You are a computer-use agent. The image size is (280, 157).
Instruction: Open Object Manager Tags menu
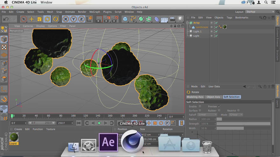click(229, 17)
